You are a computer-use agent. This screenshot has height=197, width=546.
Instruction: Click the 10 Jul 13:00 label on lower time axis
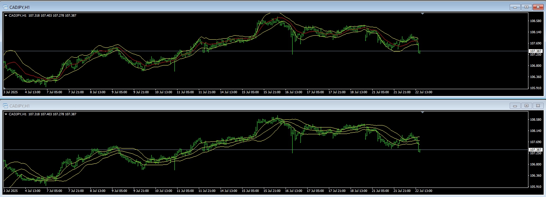163,191
